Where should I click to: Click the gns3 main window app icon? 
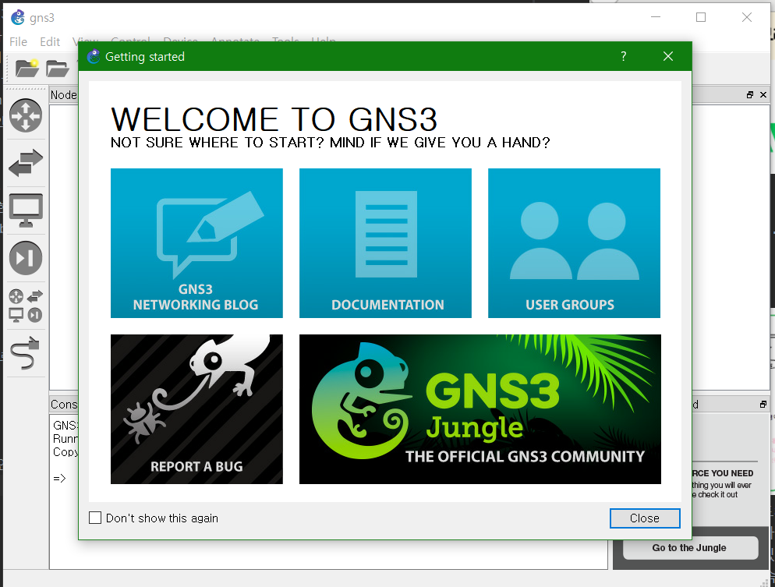pyautogui.click(x=18, y=17)
